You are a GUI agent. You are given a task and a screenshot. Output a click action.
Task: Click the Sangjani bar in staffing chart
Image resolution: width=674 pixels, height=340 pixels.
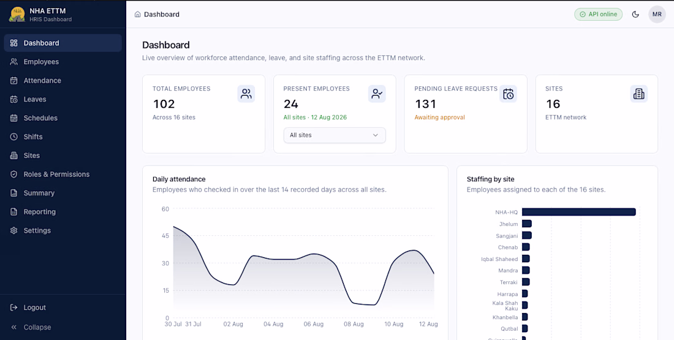pos(526,235)
